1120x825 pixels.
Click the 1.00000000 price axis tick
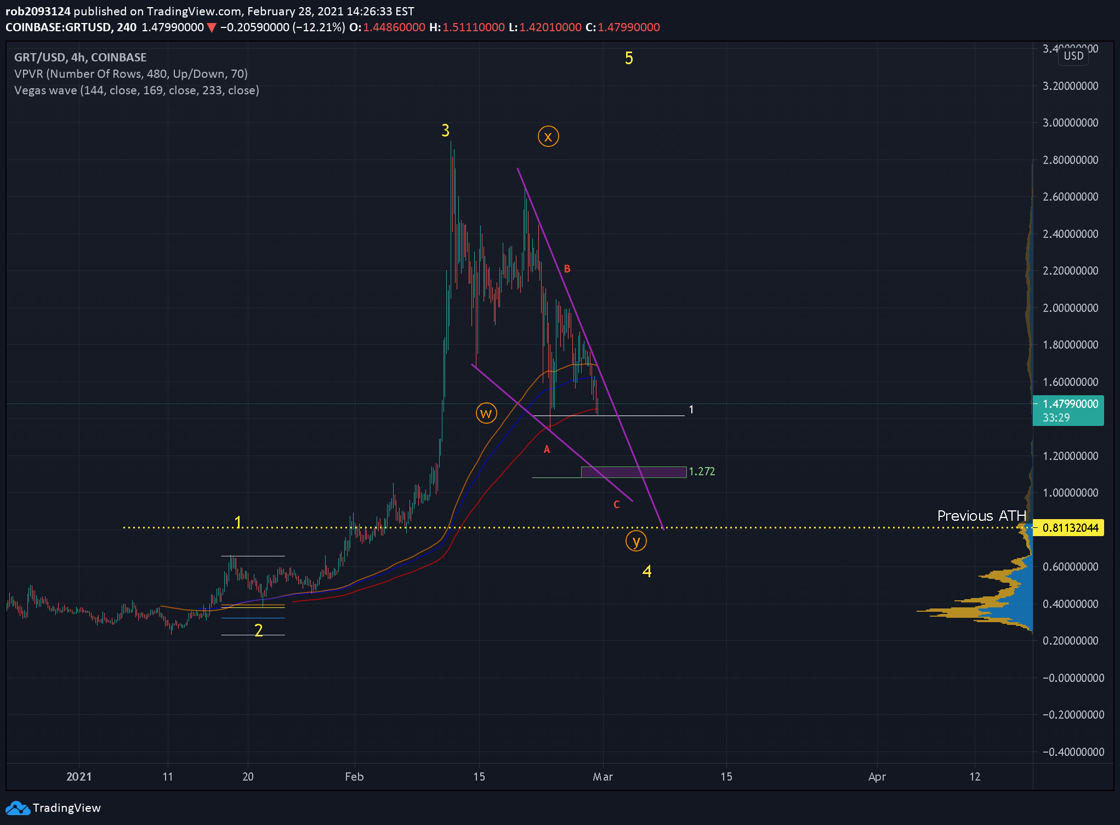[x=1070, y=493]
